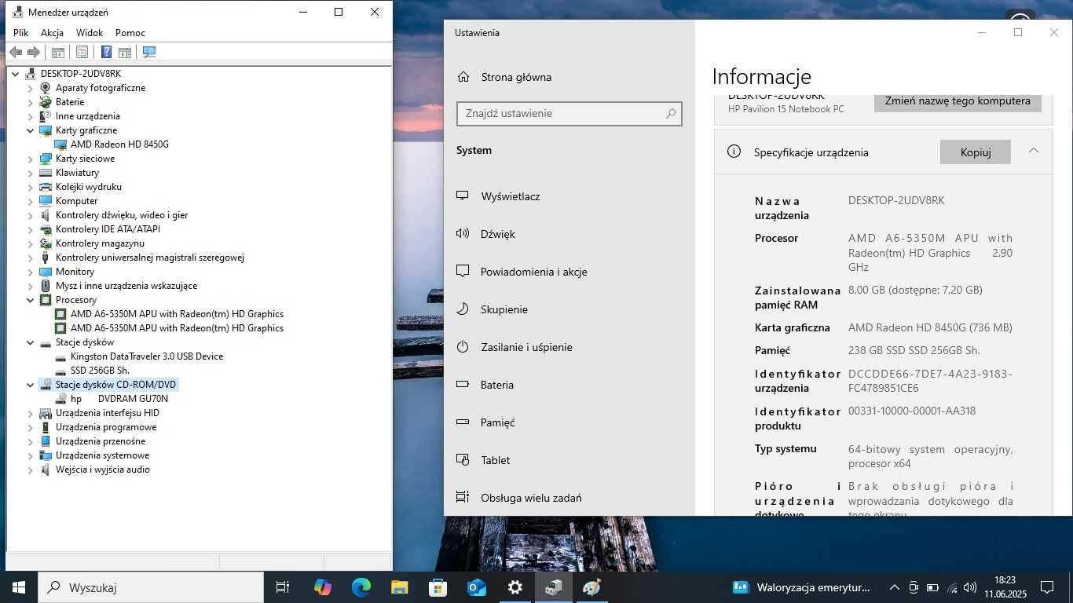Click the battery icon next to Baterie
The width and height of the screenshot is (1073, 603).
pos(46,102)
